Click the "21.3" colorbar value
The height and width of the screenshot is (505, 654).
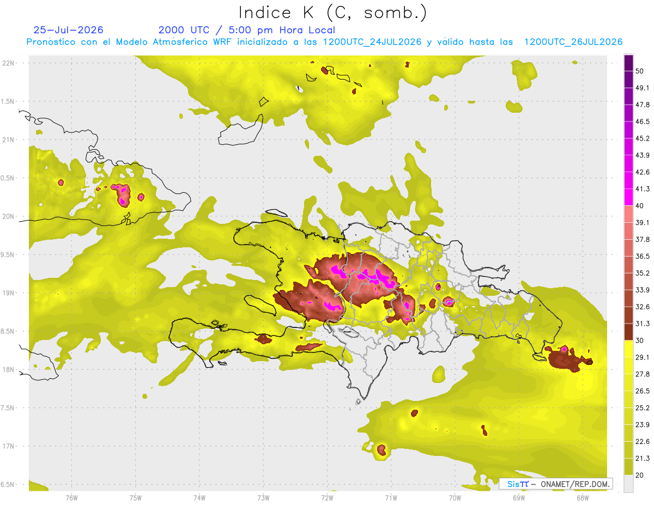pos(643,459)
